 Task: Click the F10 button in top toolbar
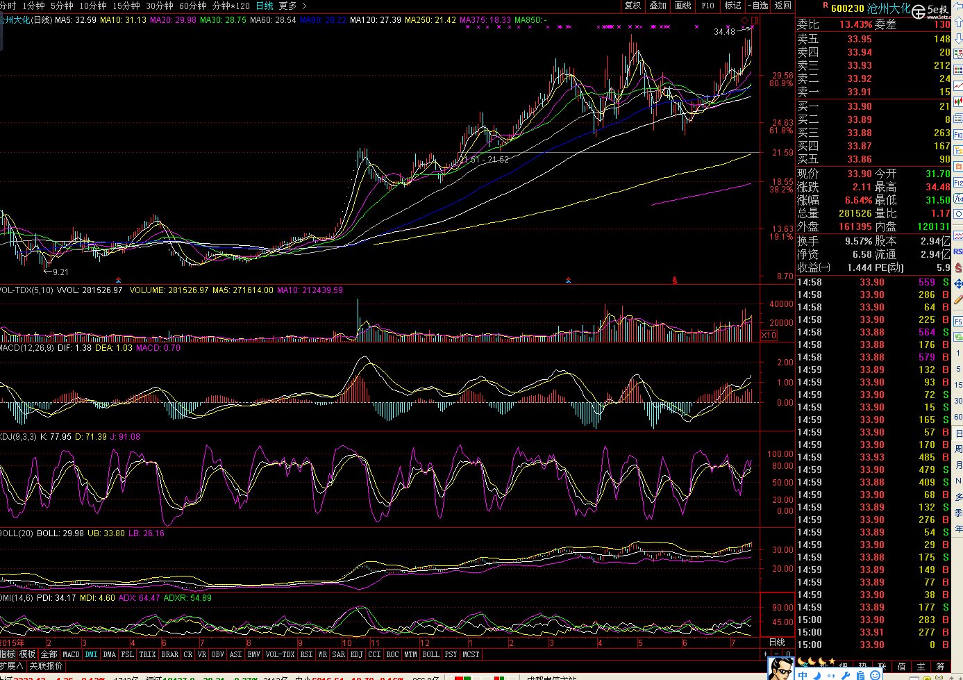(x=708, y=6)
